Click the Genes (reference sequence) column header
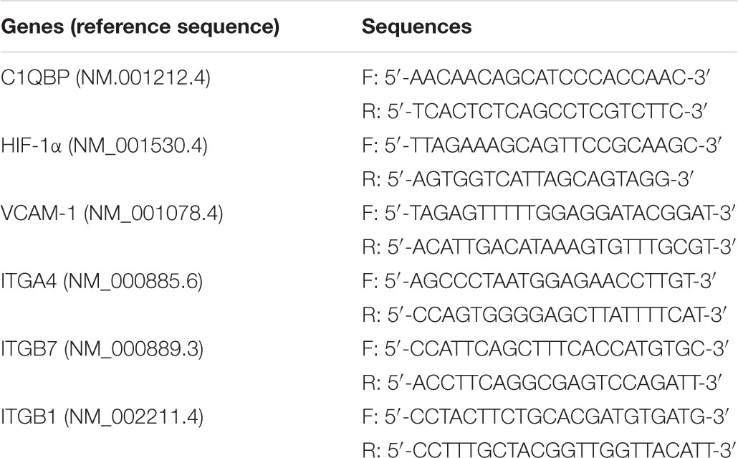 click(x=140, y=27)
